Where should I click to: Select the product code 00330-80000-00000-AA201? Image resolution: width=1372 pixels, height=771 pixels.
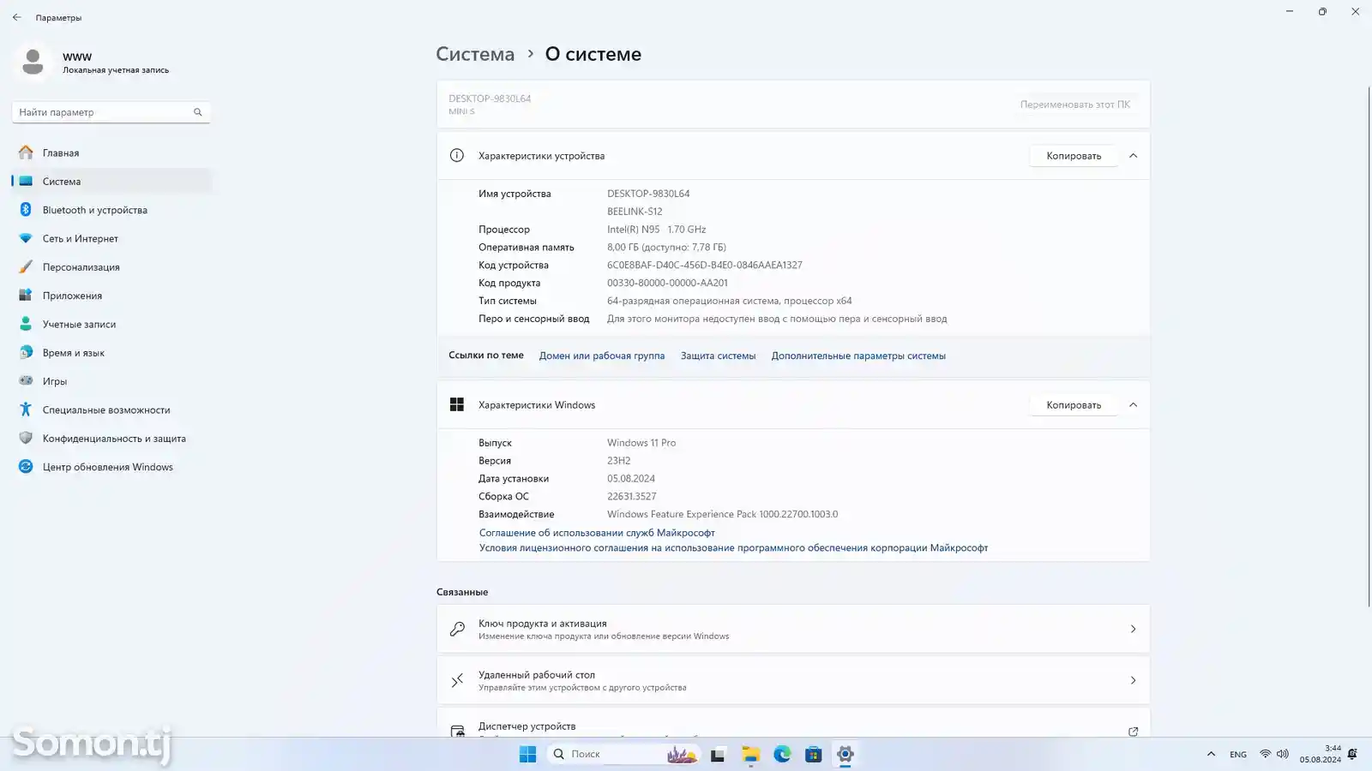coord(667,284)
